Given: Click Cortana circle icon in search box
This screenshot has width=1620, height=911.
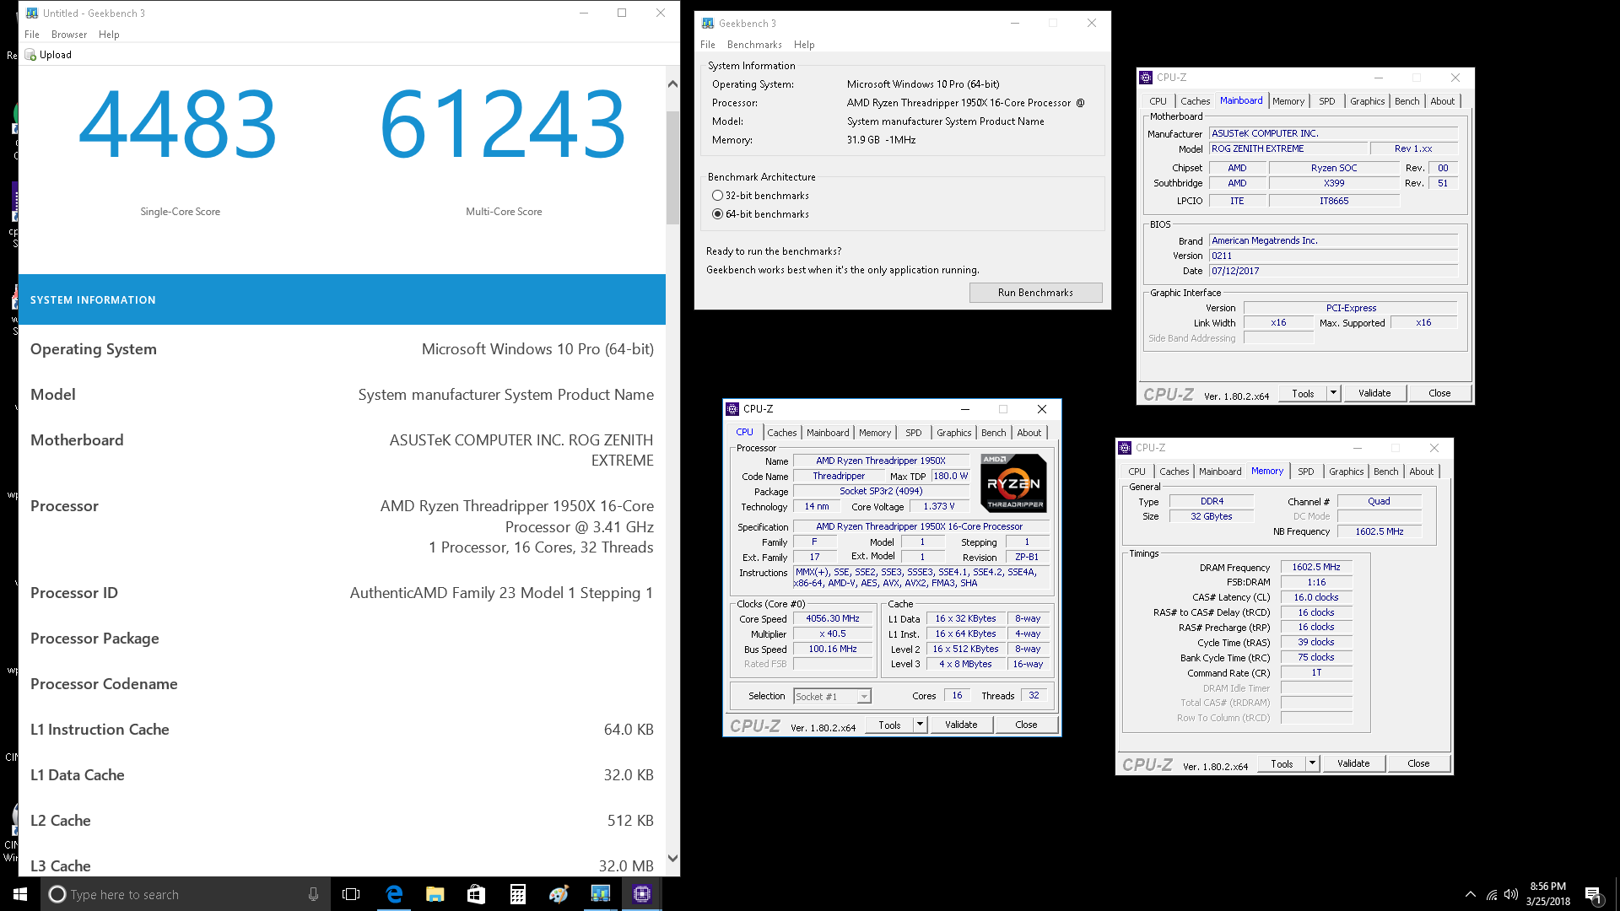Looking at the screenshot, I should [57, 894].
